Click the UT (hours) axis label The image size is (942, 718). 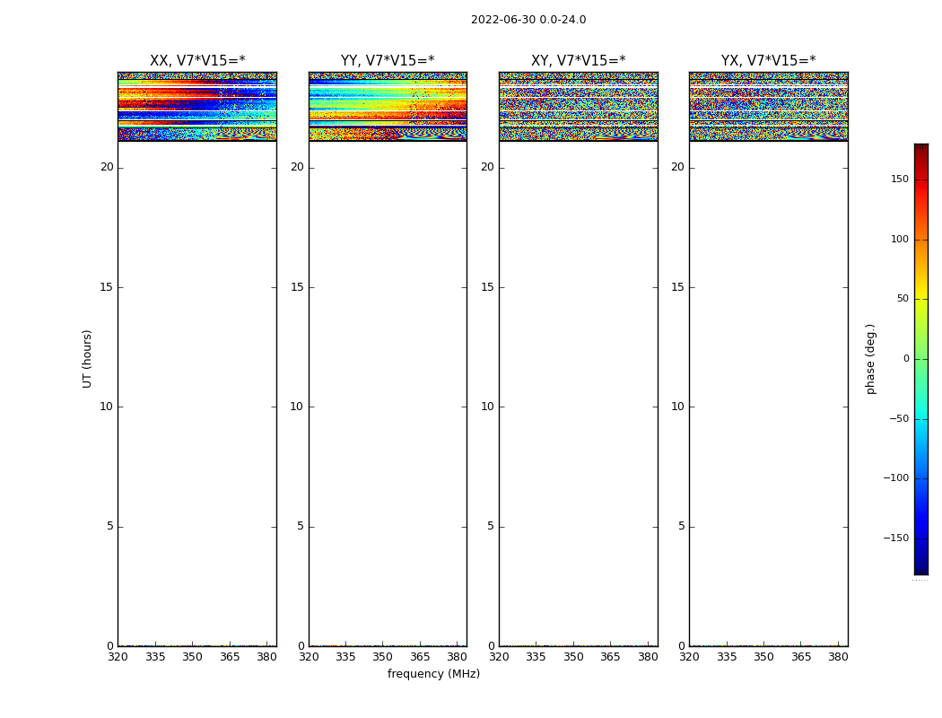click(x=88, y=358)
